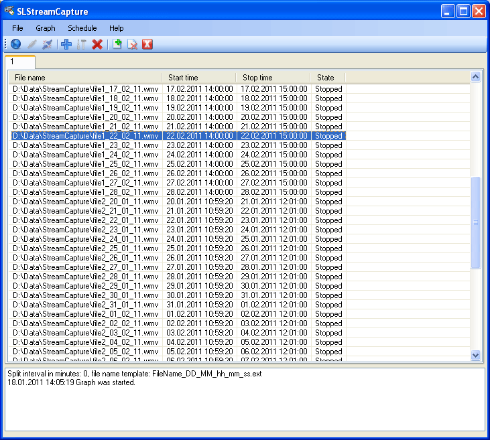
Task: Click the red square X toolbar icon
Action: (147, 44)
